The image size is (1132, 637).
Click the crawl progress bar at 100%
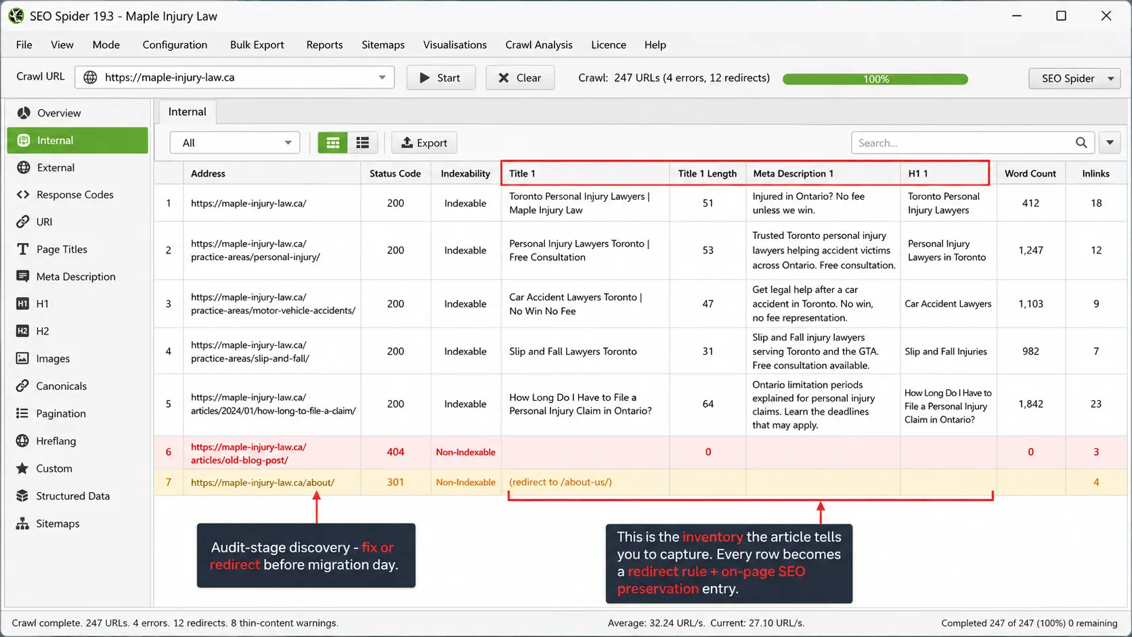click(x=875, y=79)
